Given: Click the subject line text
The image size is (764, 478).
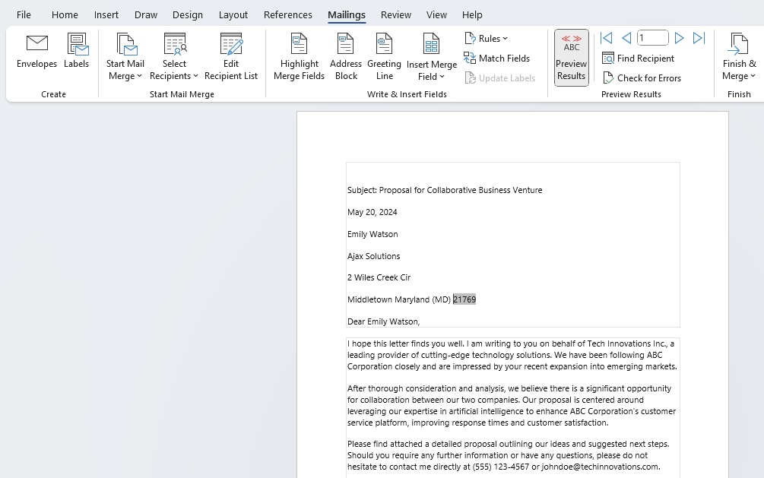Looking at the screenshot, I should coord(445,190).
